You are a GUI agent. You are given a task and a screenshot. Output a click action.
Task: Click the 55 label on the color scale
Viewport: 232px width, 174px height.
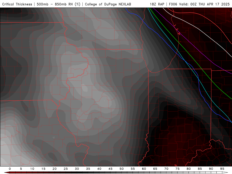[133, 169]
